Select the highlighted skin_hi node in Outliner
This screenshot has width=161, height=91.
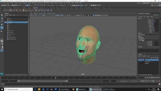(x=16, y=22)
